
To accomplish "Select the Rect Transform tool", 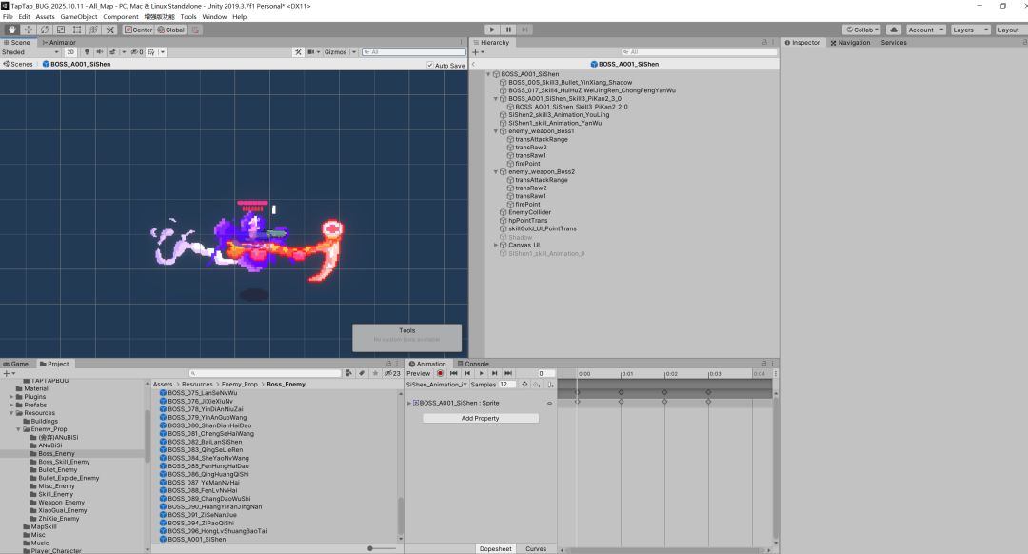I will click(x=77, y=30).
